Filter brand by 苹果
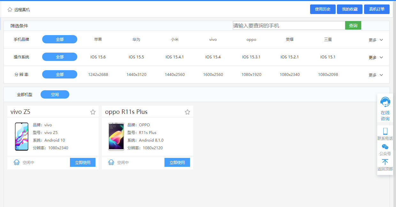Viewport: 396px width, 207px height. tap(98, 40)
